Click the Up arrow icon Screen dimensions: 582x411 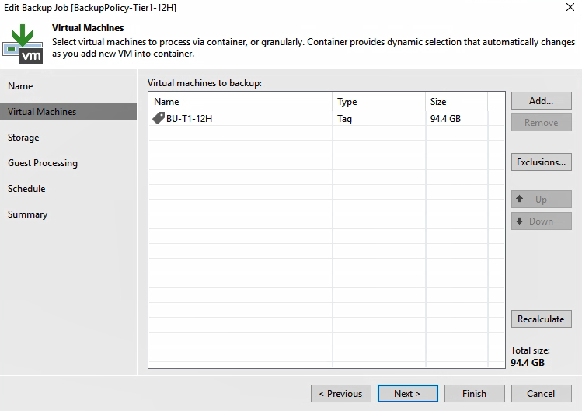[520, 199]
